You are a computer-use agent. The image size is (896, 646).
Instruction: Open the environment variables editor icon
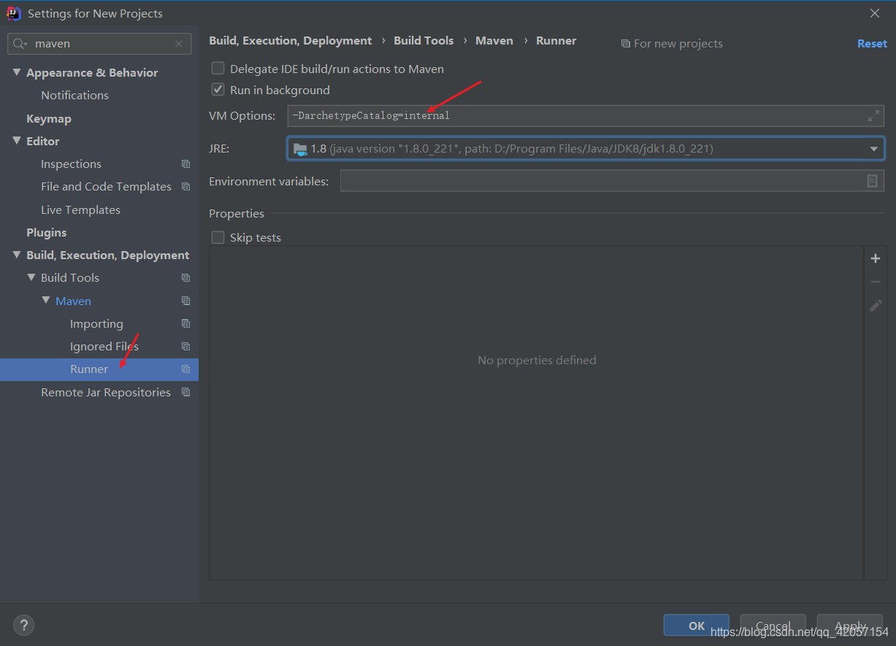pos(872,181)
